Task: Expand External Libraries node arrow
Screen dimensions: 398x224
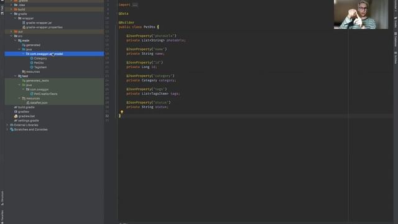Action: (x=7, y=125)
